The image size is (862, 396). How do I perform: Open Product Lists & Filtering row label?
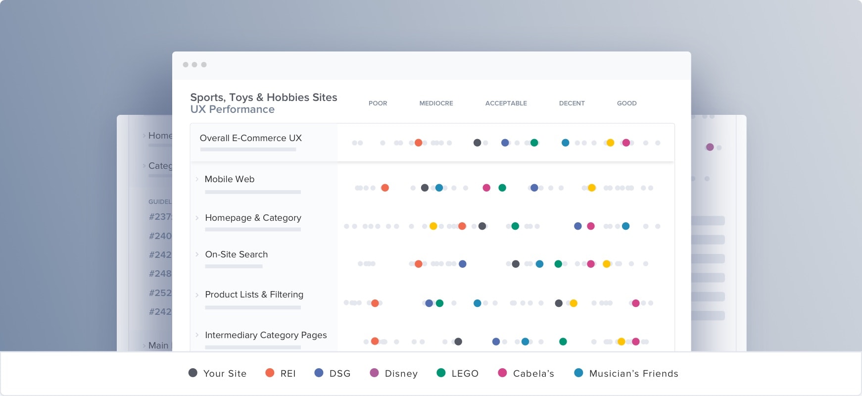pyautogui.click(x=254, y=295)
